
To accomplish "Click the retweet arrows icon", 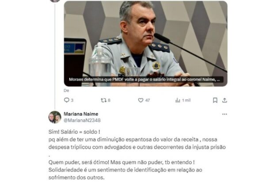I will point(103,100).
